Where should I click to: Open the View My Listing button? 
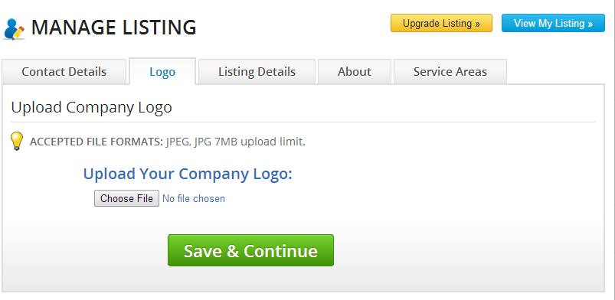tap(553, 23)
